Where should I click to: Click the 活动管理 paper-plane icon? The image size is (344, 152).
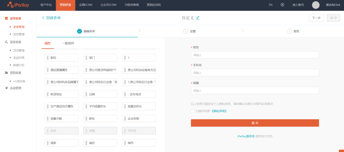click(6, 88)
